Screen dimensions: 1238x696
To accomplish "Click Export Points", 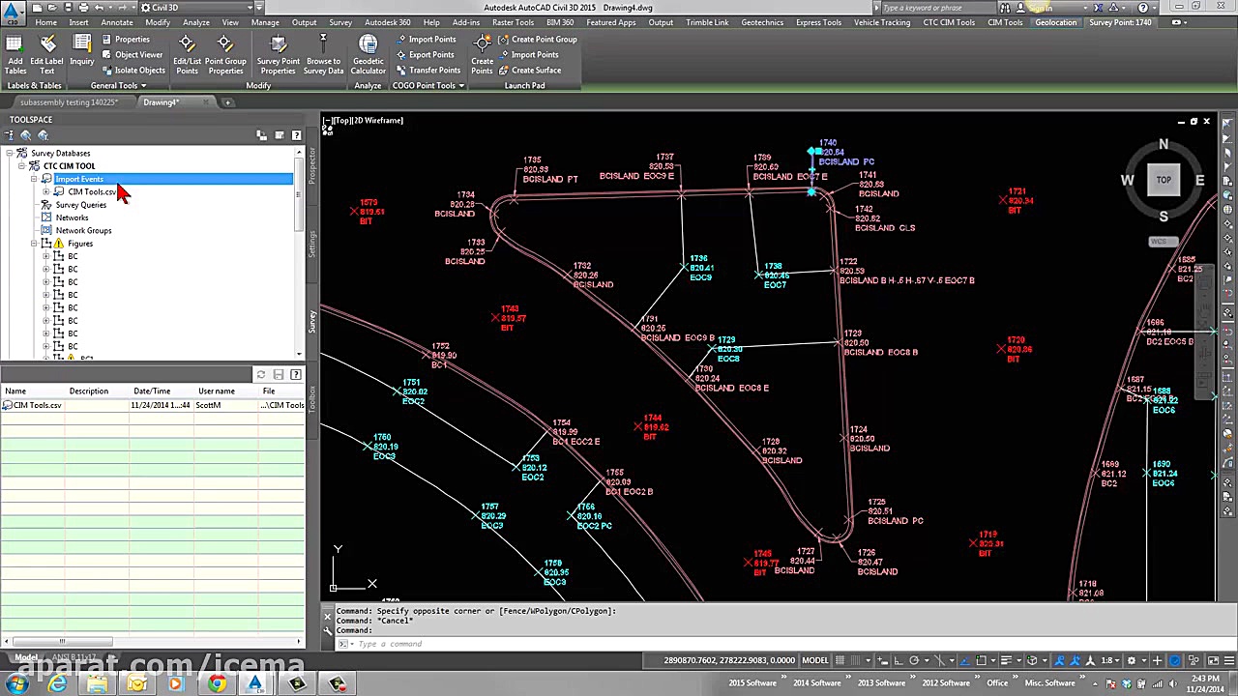I will [425, 55].
